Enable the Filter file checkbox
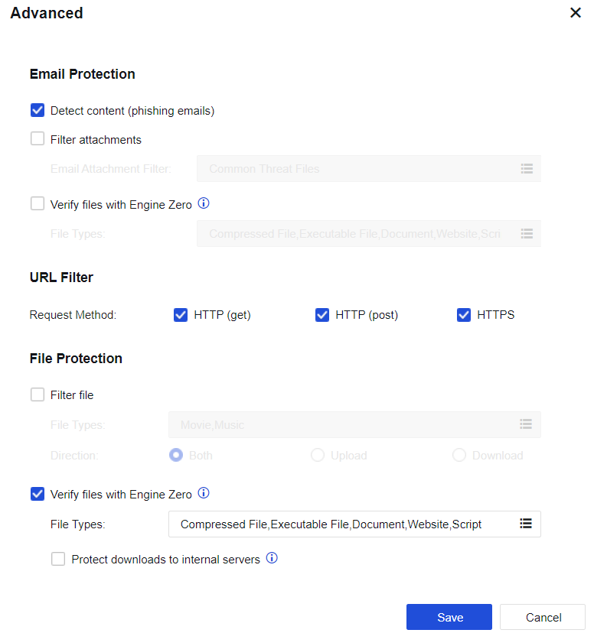 [x=38, y=394]
